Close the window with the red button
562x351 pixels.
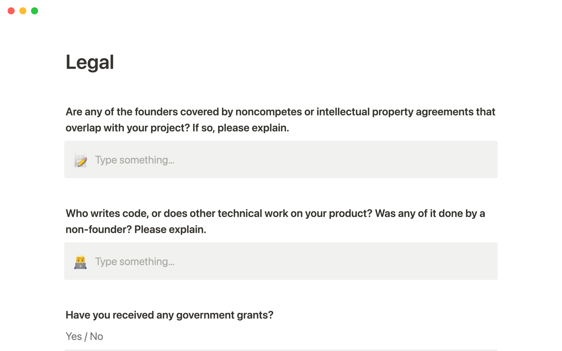[x=11, y=11]
